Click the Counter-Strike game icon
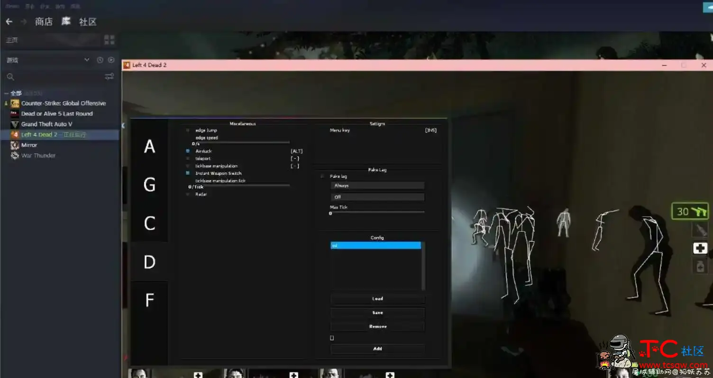 (15, 103)
